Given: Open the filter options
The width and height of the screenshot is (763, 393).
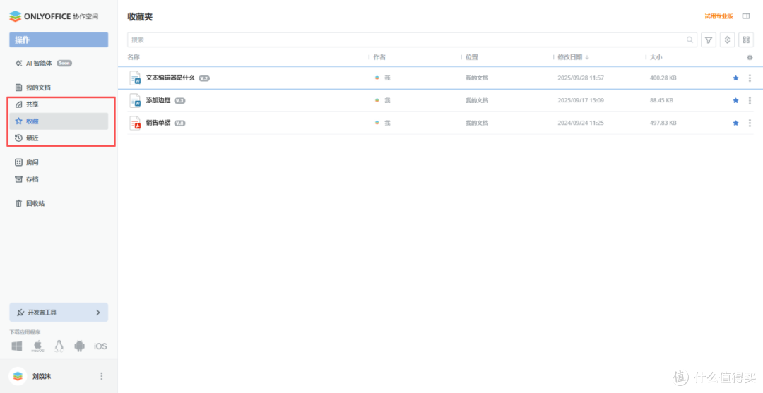Looking at the screenshot, I should point(709,40).
